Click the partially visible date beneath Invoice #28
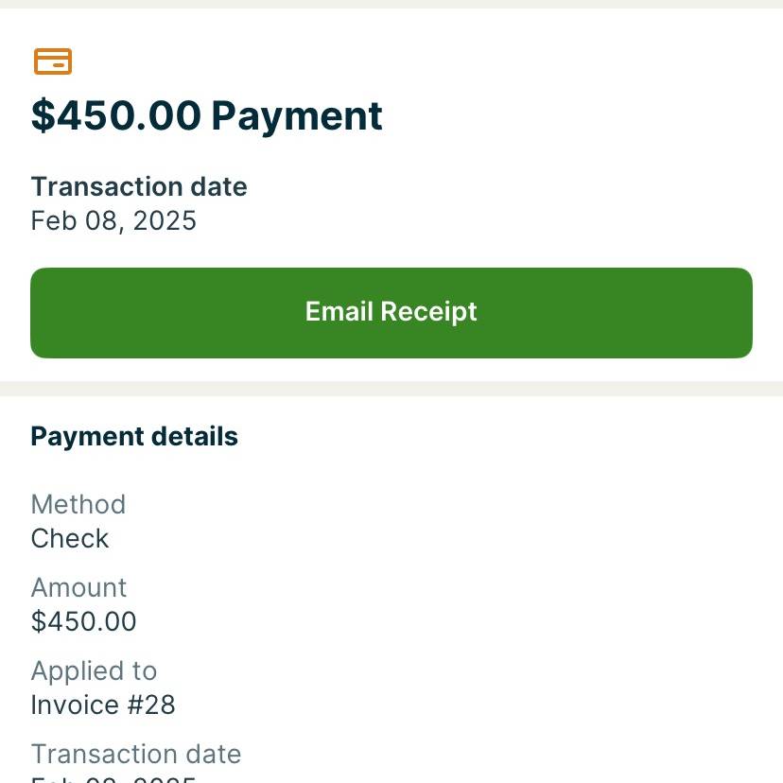Image resolution: width=783 pixels, height=783 pixels. coord(113,779)
